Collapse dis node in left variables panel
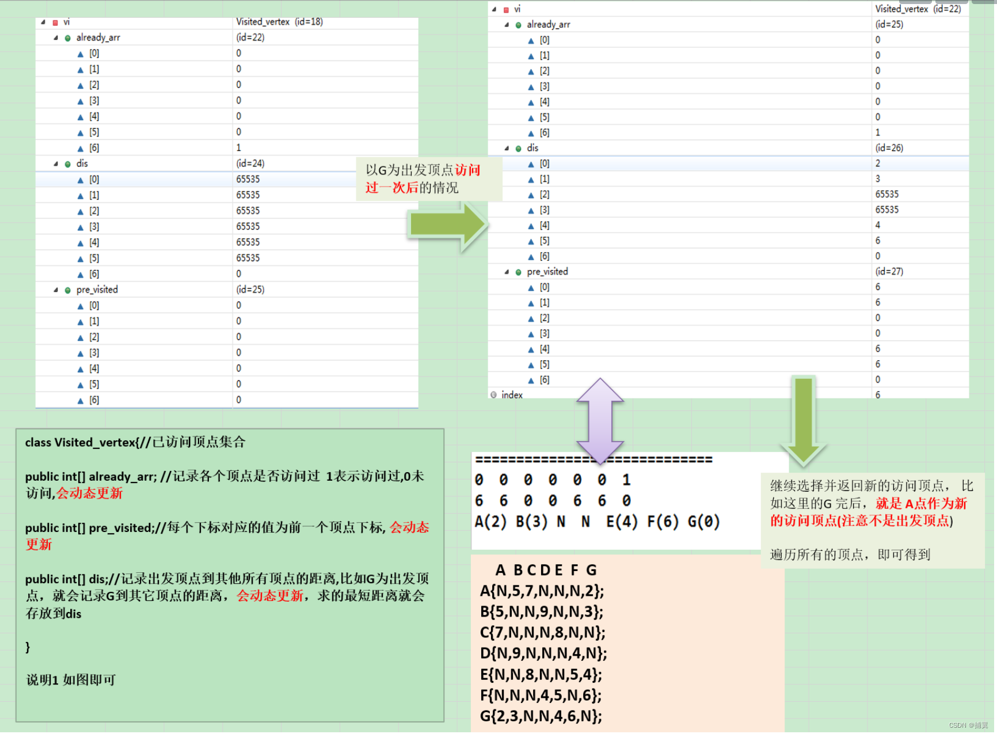The width and height of the screenshot is (997, 734). (56, 163)
